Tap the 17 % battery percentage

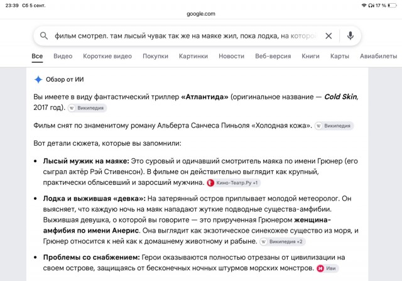[381, 6]
